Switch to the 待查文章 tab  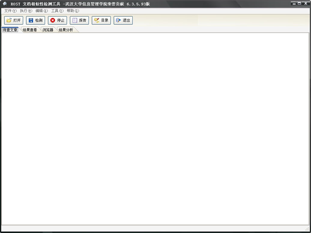tap(10, 30)
